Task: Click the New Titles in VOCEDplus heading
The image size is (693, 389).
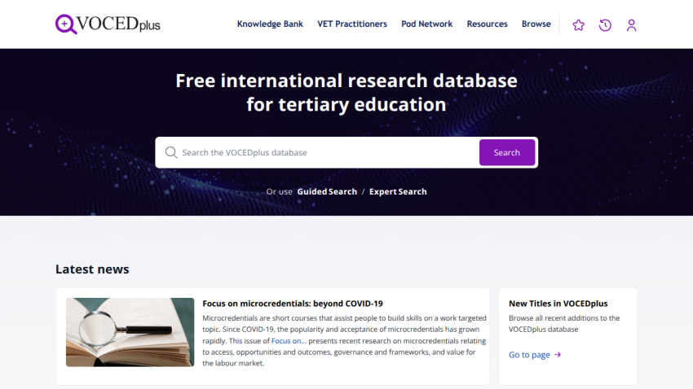Action: 558,304
